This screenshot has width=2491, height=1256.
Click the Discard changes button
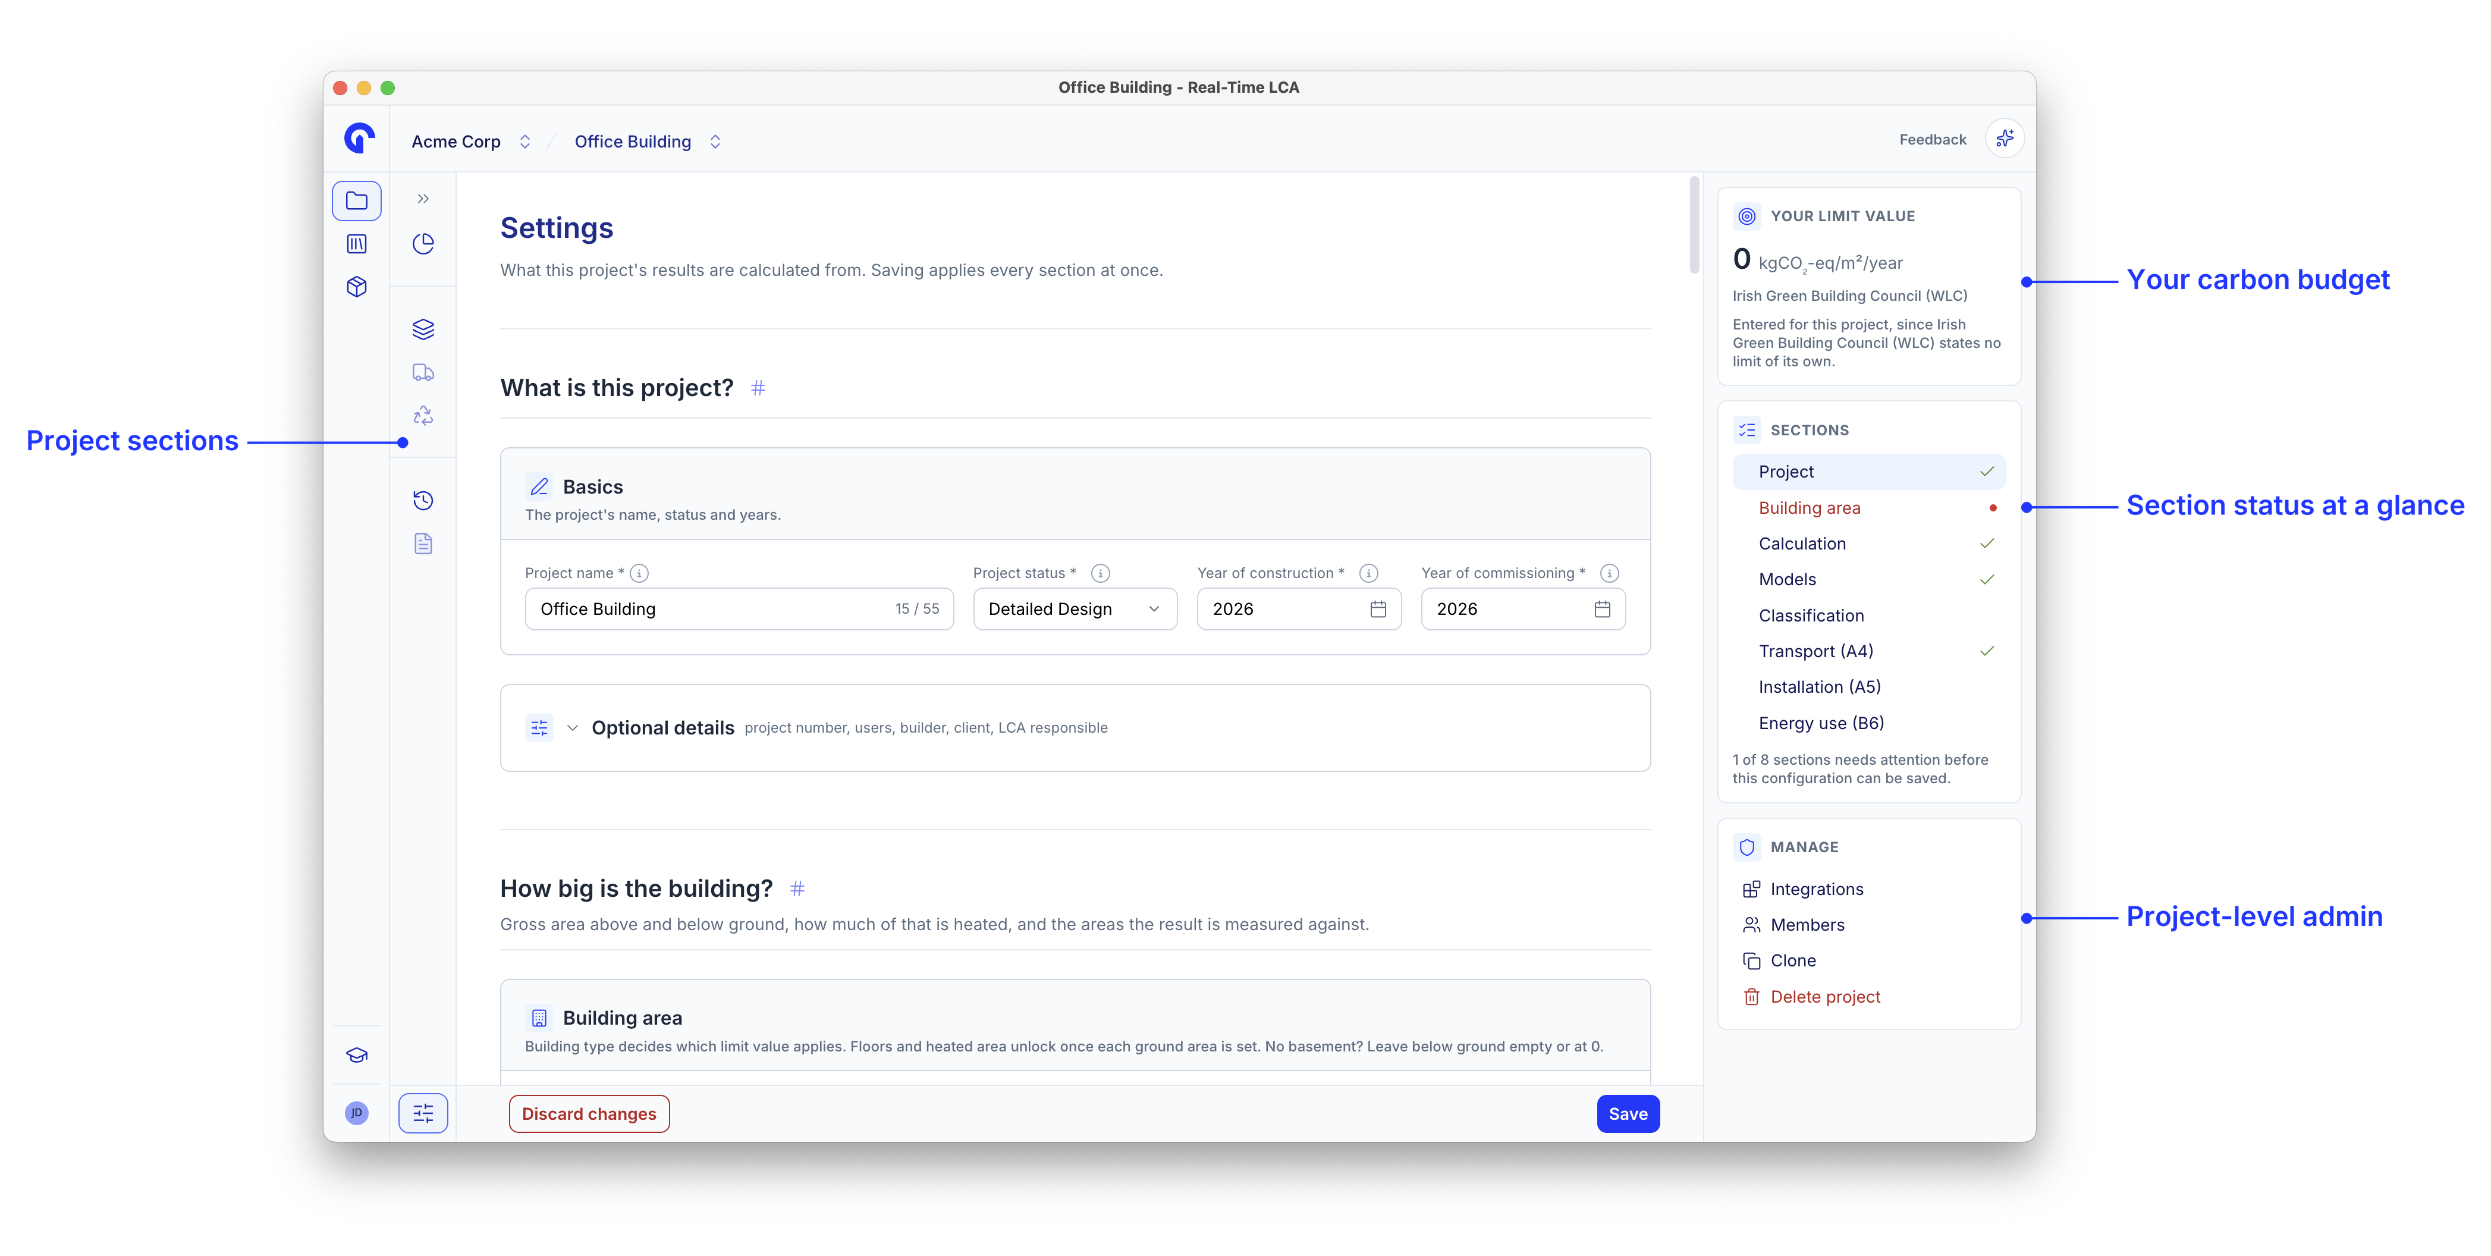(x=589, y=1114)
